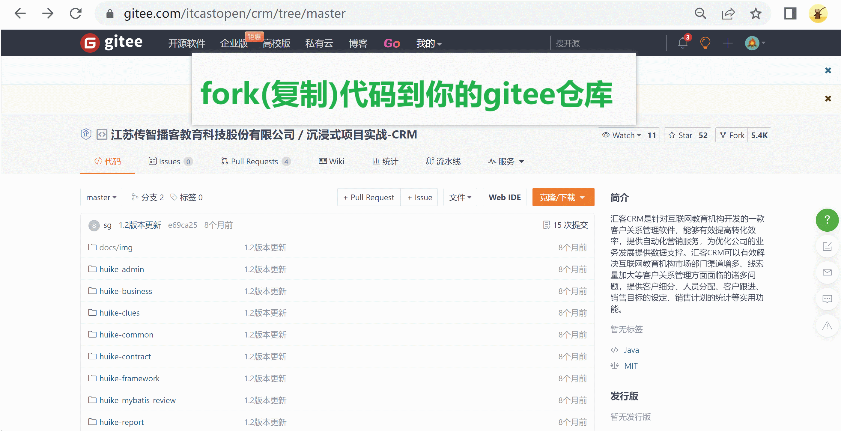Click the Gitee logo to go home
The image size is (841, 431).
112,43
